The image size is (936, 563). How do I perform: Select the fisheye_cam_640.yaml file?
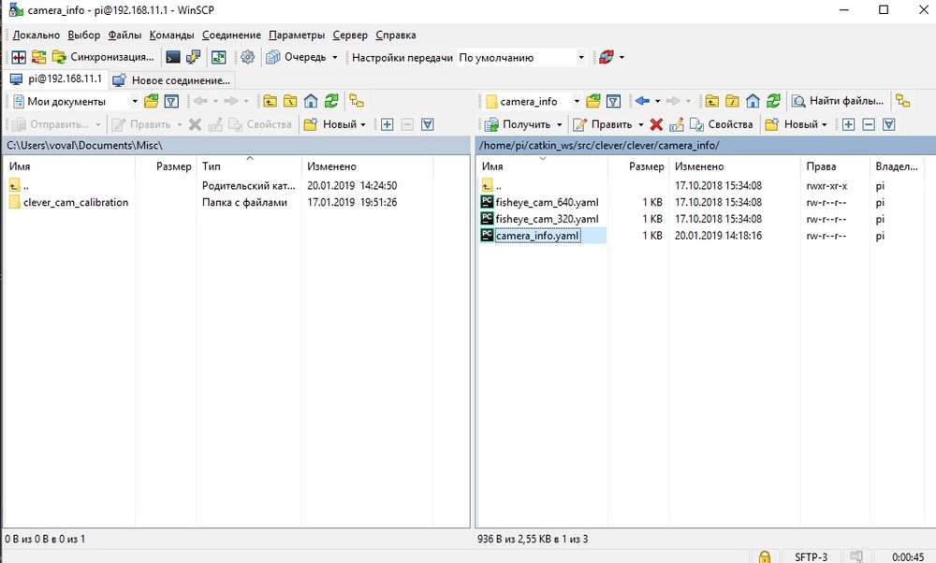click(x=547, y=202)
